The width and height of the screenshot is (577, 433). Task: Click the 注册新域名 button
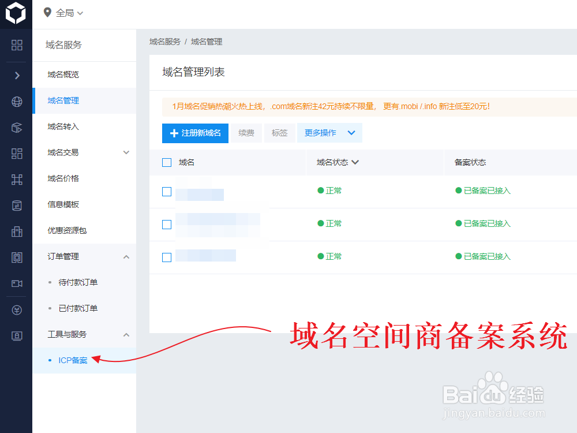(x=195, y=133)
